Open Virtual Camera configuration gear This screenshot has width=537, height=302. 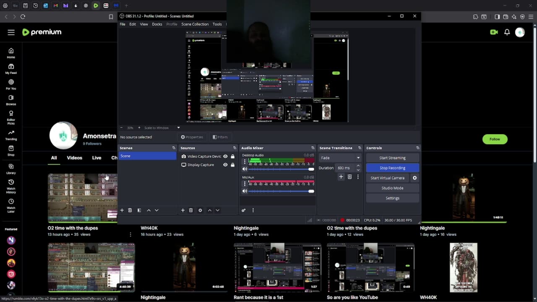(414, 178)
